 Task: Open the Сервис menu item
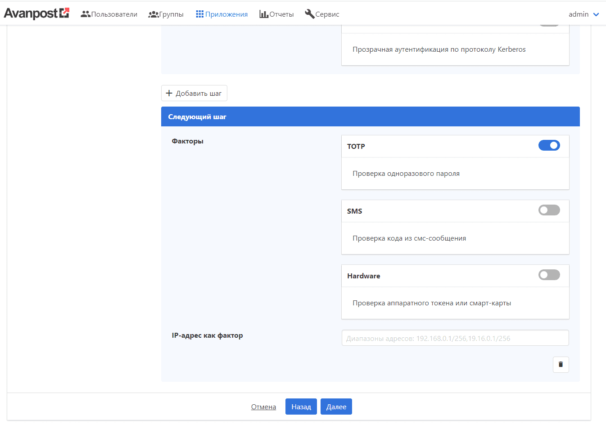tap(327, 14)
